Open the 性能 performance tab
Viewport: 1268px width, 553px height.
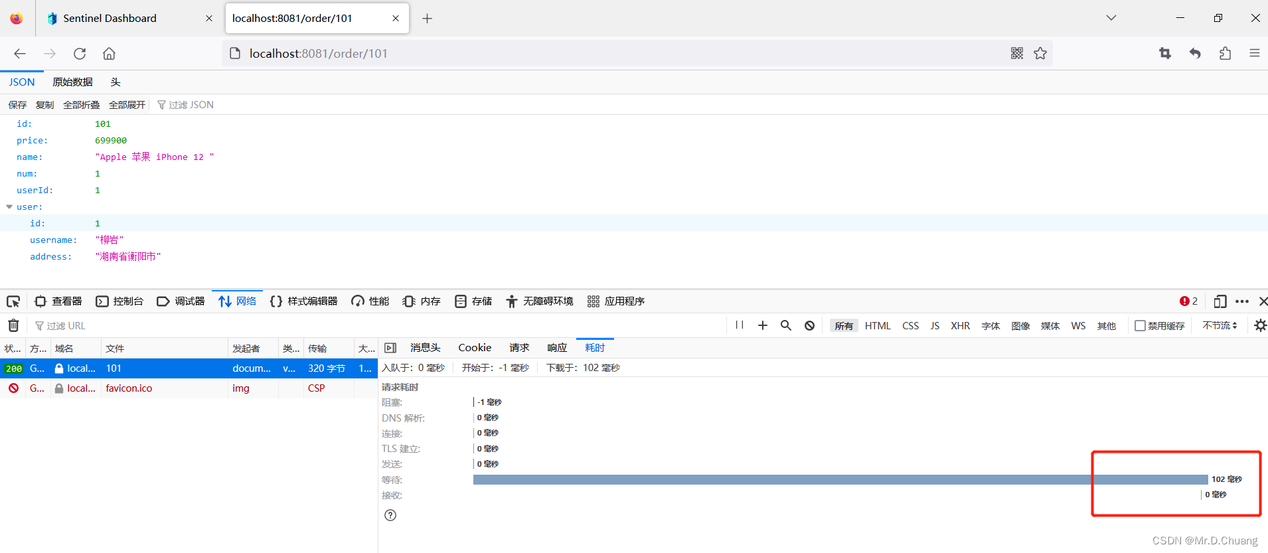coord(370,301)
